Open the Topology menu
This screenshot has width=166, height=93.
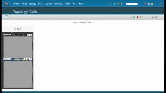32,4
